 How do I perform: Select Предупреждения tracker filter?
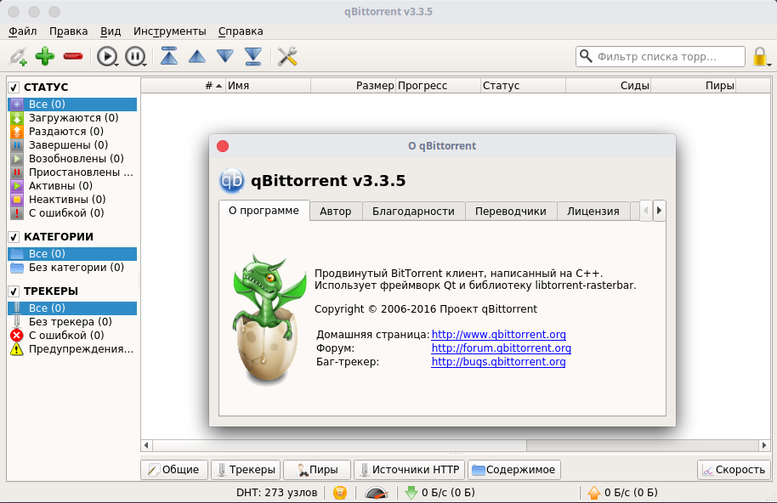[72, 349]
